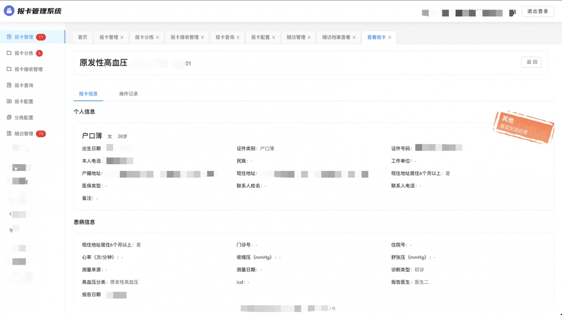
Task: Close the 报卡查询 tab
Action: click(x=238, y=37)
